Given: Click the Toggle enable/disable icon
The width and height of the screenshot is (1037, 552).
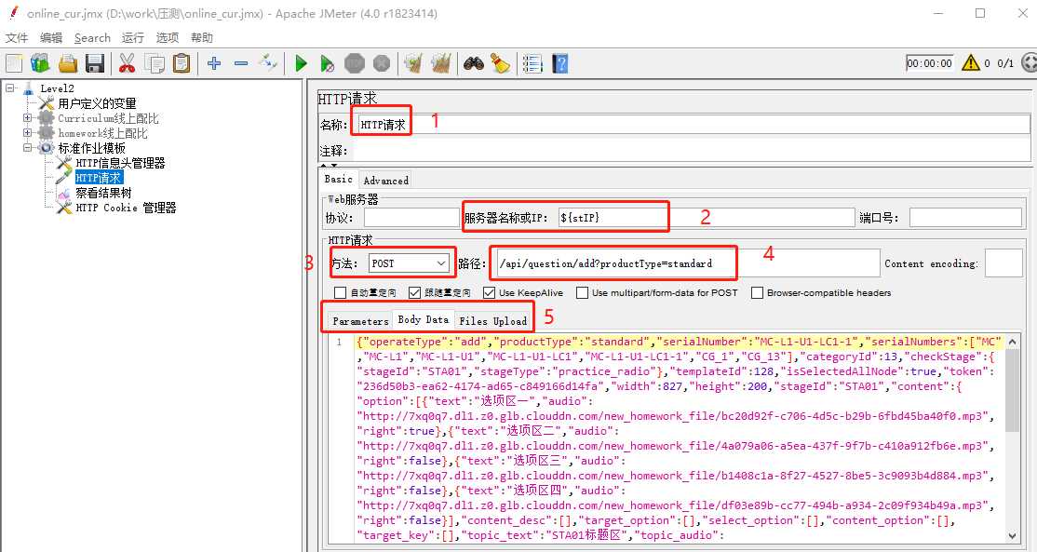Looking at the screenshot, I should click(x=268, y=62).
